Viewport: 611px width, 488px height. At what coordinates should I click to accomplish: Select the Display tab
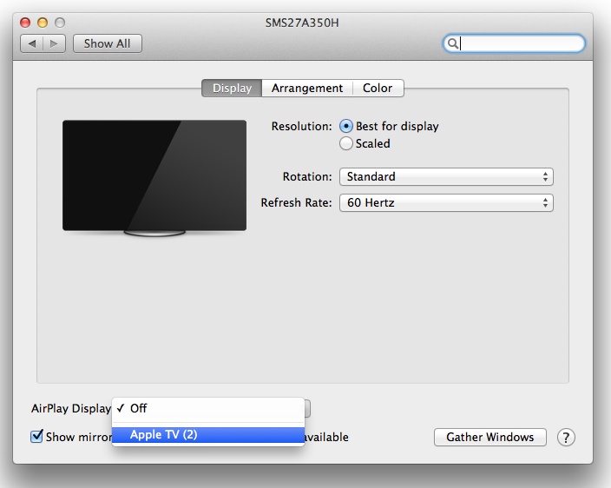(x=232, y=88)
